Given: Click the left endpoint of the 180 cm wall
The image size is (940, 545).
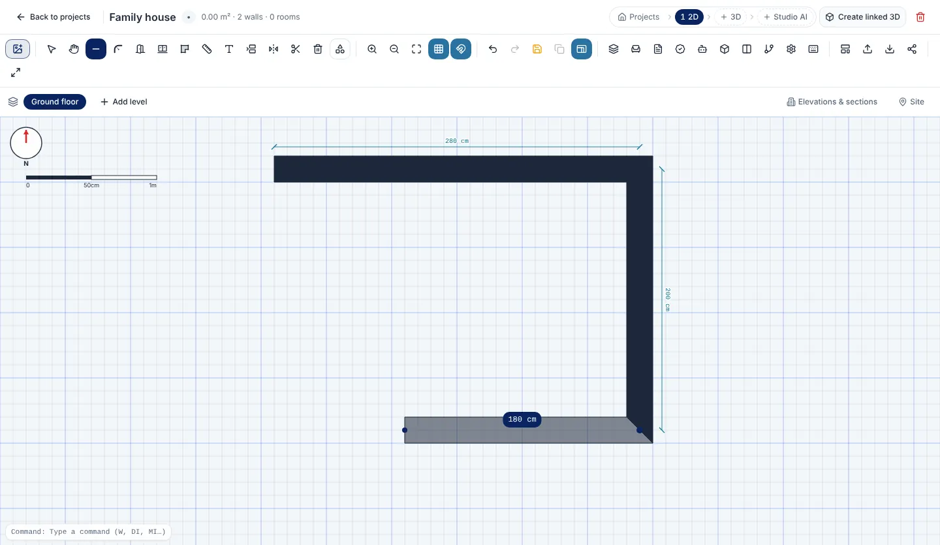Looking at the screenshot, I should [x=405, y=430].
